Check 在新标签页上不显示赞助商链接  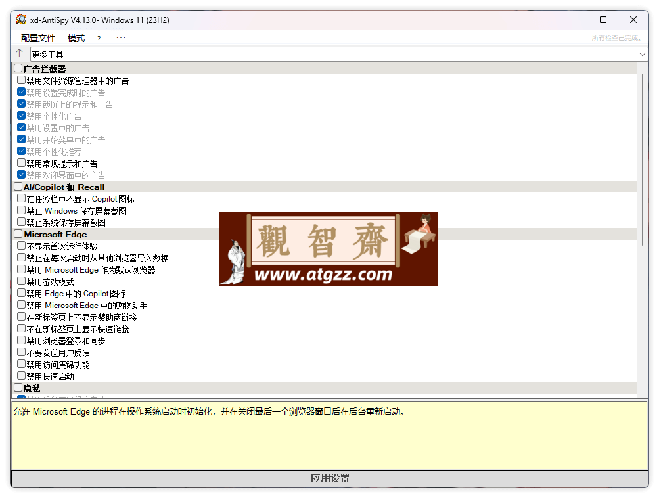coord(22,317)
